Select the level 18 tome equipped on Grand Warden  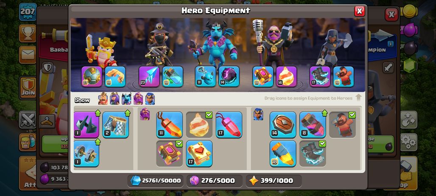[263, 76]
